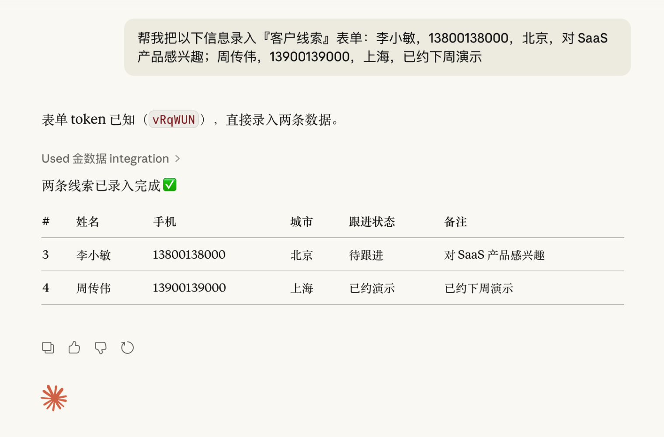The image size is (664, 437).
Task: Click the 城市 column header
Action: tap(302, 222)
